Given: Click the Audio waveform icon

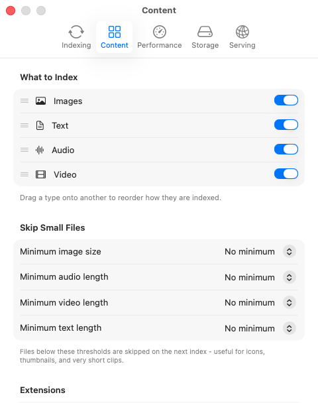Looking at the screenshot, I should tap(40, 150).
